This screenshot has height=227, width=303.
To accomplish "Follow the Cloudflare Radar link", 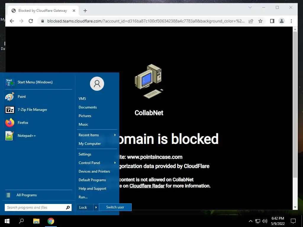I will [147, 186].
